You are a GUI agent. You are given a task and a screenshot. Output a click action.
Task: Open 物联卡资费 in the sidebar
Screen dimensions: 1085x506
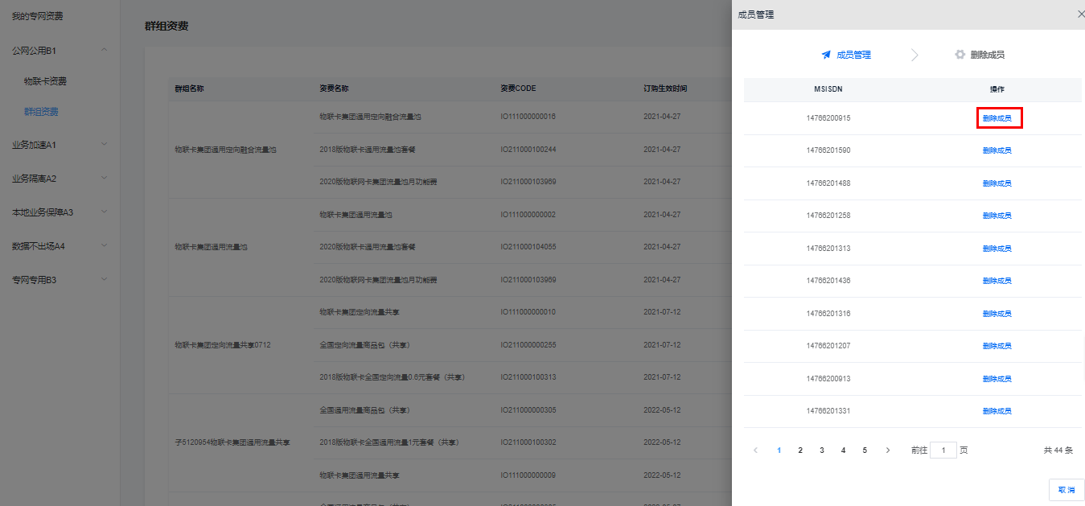(45, 81)
